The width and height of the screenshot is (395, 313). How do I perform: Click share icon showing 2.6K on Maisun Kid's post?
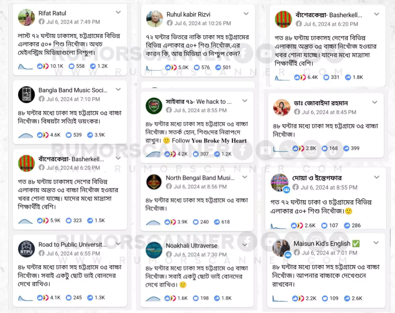click(x=347, y=298)
